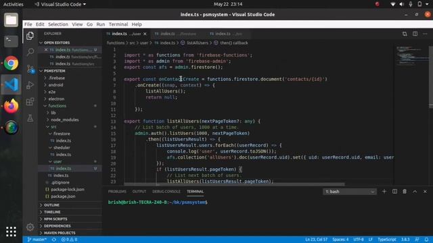The height and width of the screenshot is (243, 433).
Task: Open the Files app from the dock
Action: point(11,20)
